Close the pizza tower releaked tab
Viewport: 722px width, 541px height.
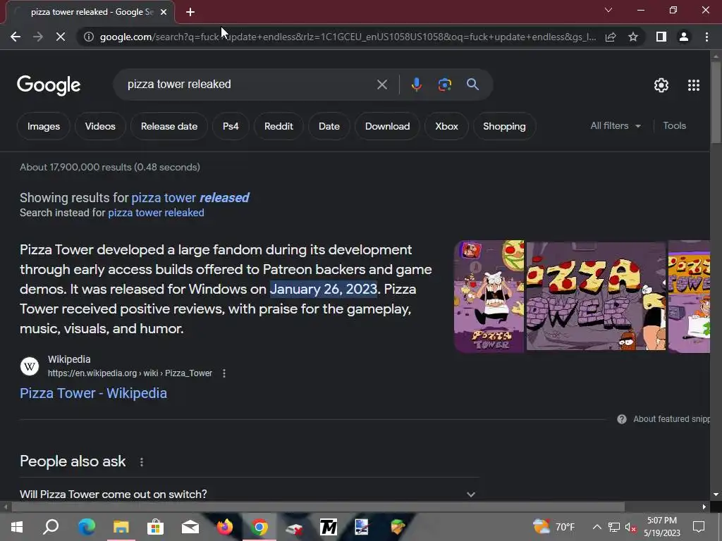click(x=164, y=12)
